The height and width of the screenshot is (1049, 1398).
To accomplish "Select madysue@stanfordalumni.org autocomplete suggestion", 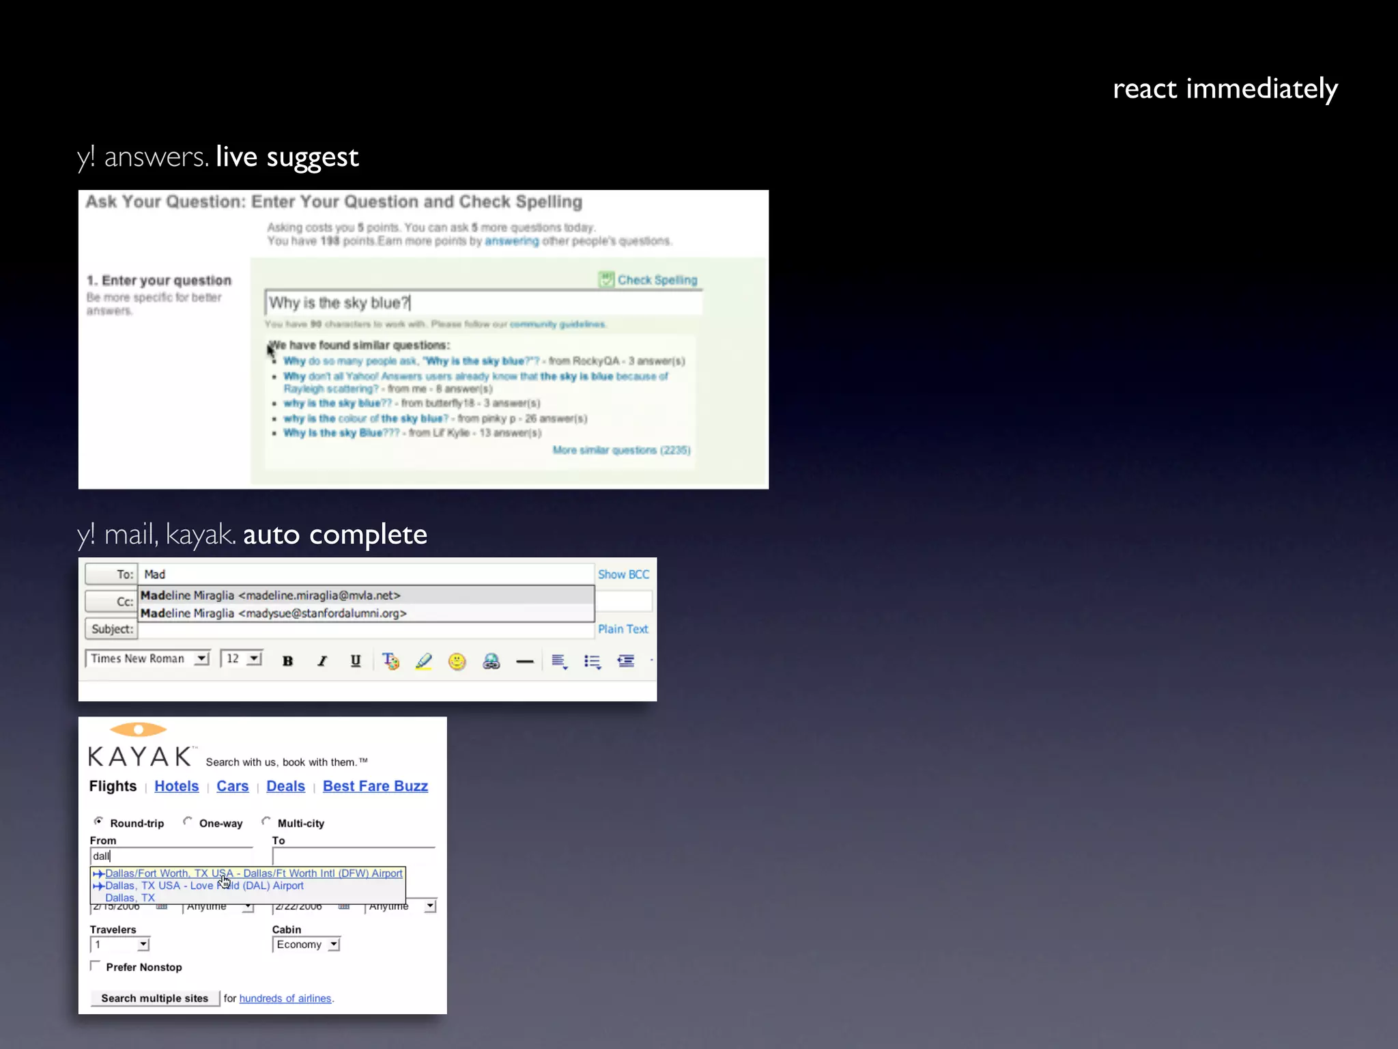I will coord(367,613).
